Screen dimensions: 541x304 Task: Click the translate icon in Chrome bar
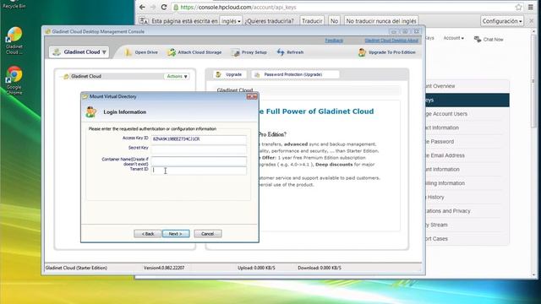pyautogui.click(x=144, y=20)
